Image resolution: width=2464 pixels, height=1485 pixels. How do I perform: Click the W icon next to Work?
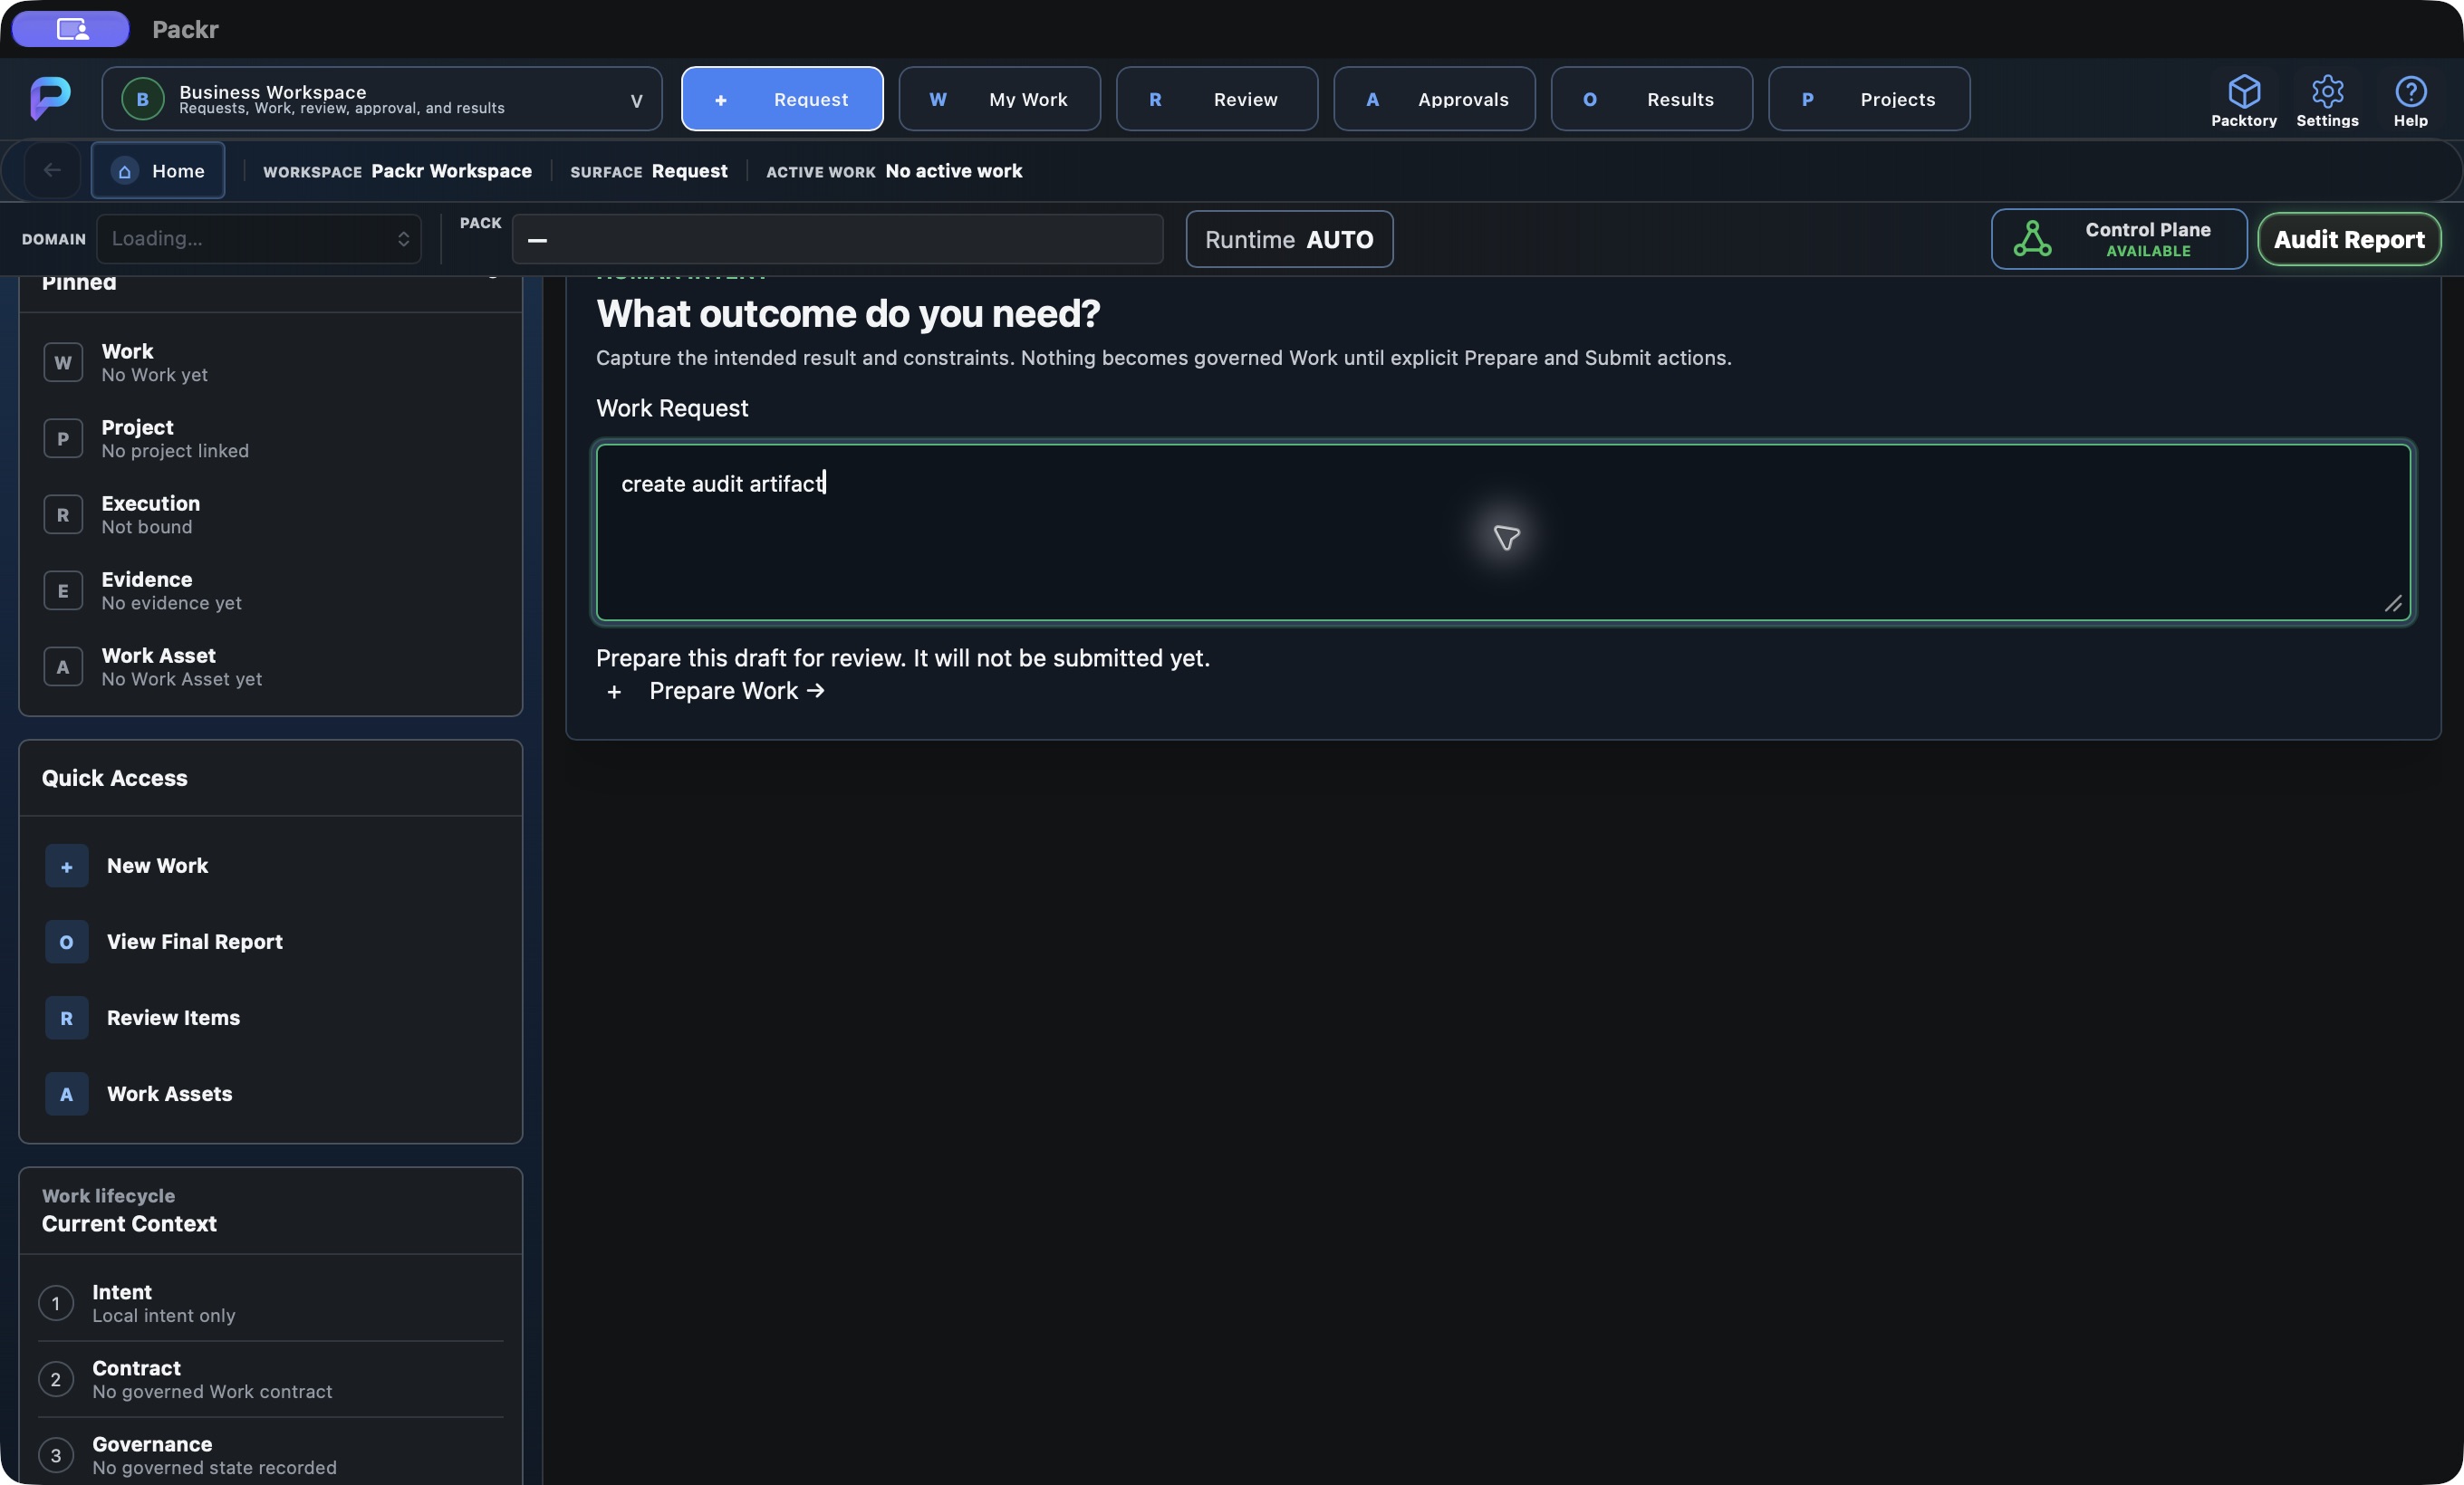coord(63,363)
